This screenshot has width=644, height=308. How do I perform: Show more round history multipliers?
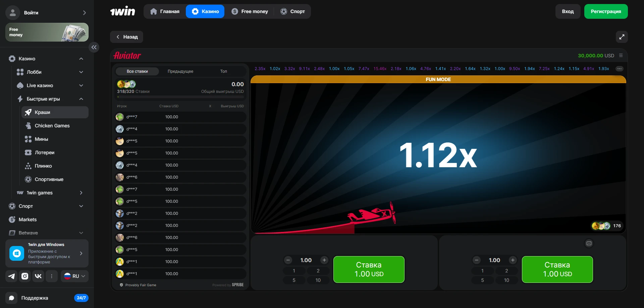pos(619,69)
